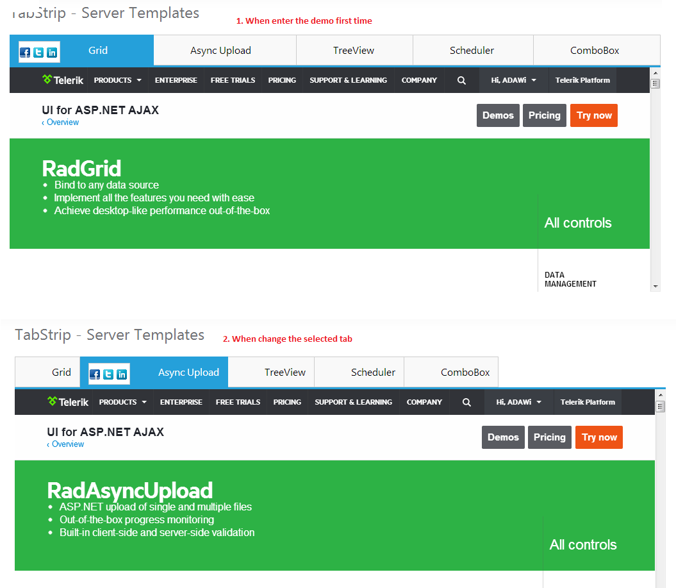The image size is (676, 588).
Task: Click the Twitter icon in the lower Async Upload tab
Action: 108,374
